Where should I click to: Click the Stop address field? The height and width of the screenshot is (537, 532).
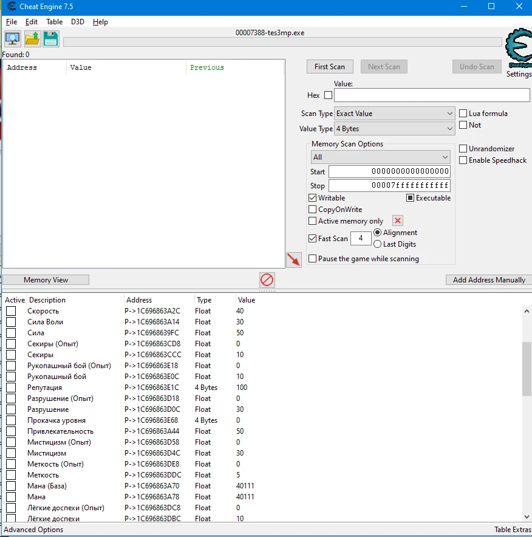(389, 185)
